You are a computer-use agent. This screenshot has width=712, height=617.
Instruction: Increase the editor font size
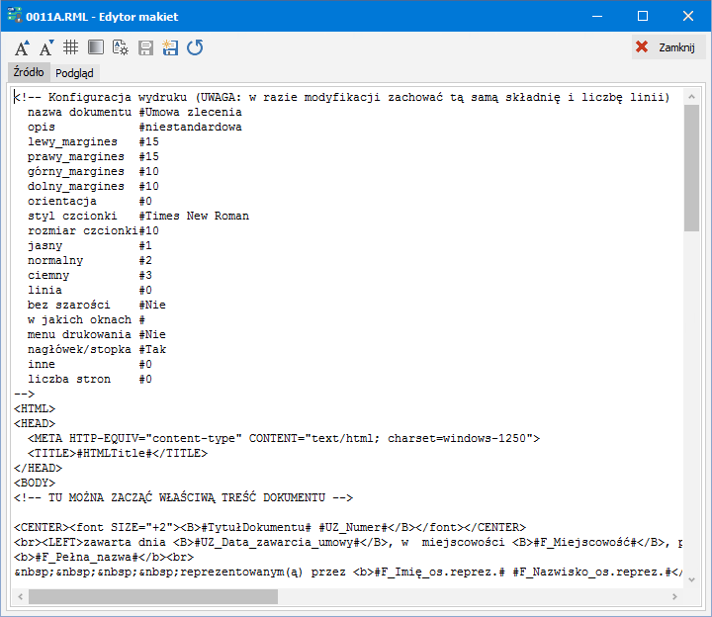pos(22,47)
